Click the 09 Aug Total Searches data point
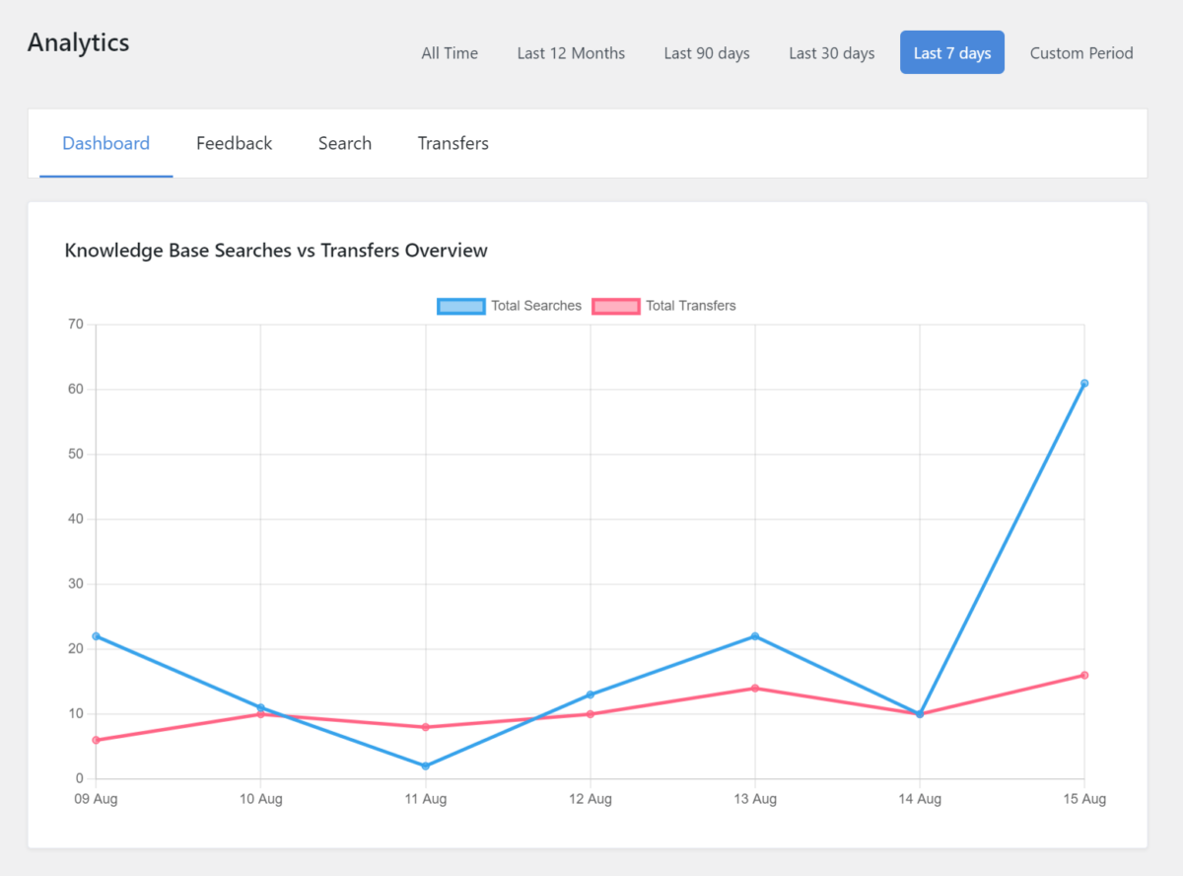Image resolution: width=1183 pixels, height=876 pixels. 96,636
